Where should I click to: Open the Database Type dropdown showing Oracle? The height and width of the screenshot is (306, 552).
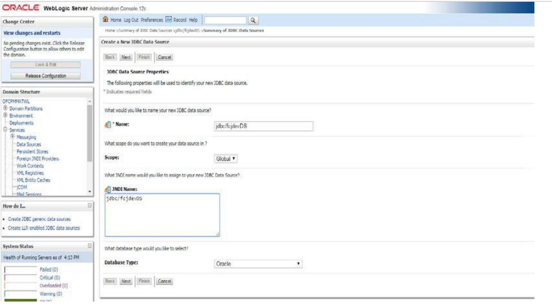click(257, 264)
